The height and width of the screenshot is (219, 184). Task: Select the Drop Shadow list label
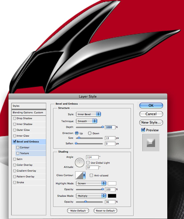pyautogui.click(x=24, y=118)
